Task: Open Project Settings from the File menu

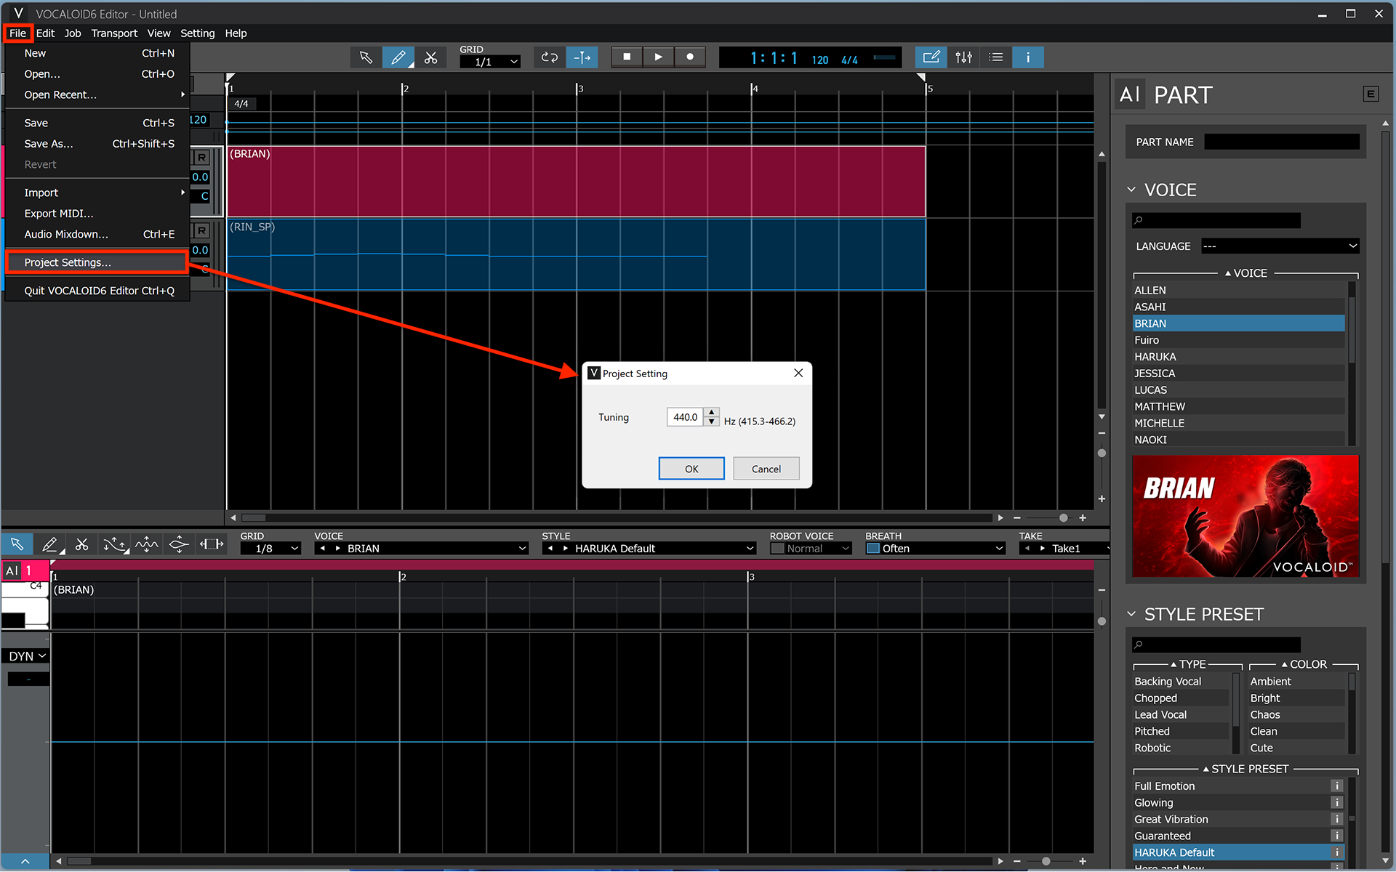Action: coord(65,262)
